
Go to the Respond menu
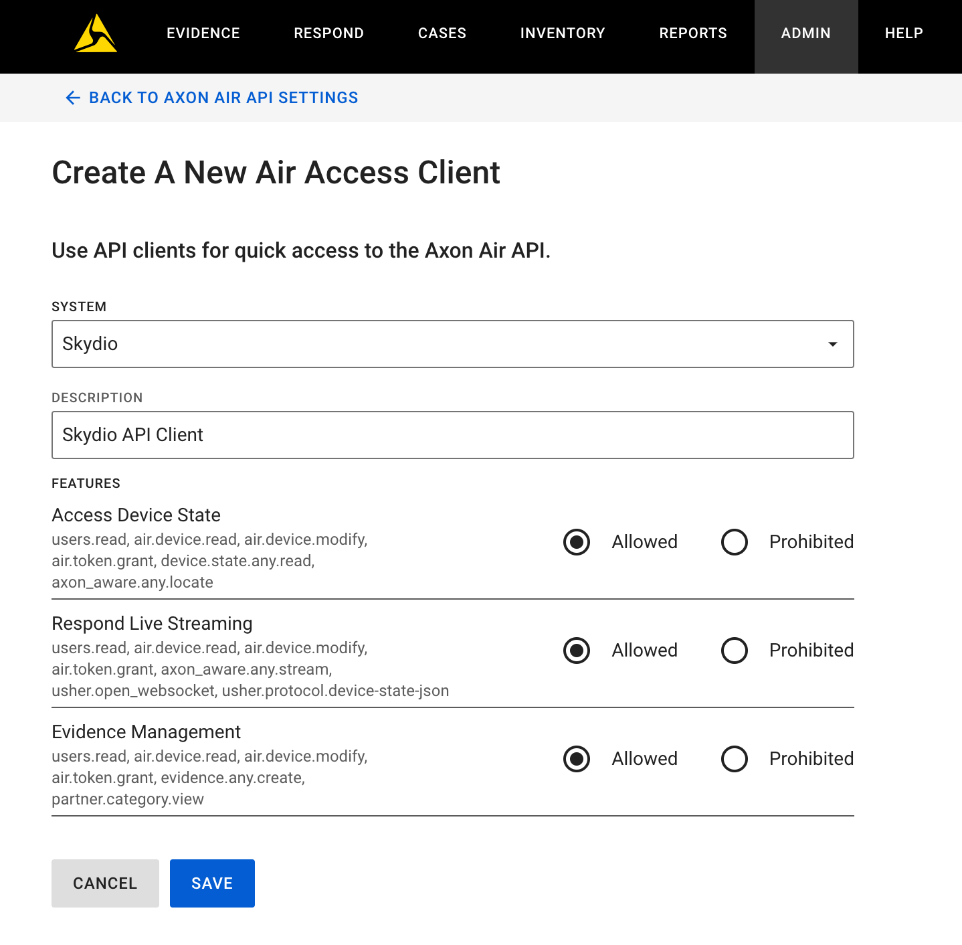pyautogui.click(x=328, y=33)
